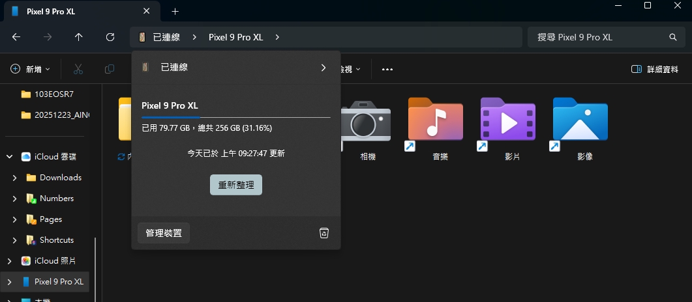Toggle the 詳細資料 details pane
Image resolution: width=692 pixels, height=302 pixels.
click(x=654, y=69)
